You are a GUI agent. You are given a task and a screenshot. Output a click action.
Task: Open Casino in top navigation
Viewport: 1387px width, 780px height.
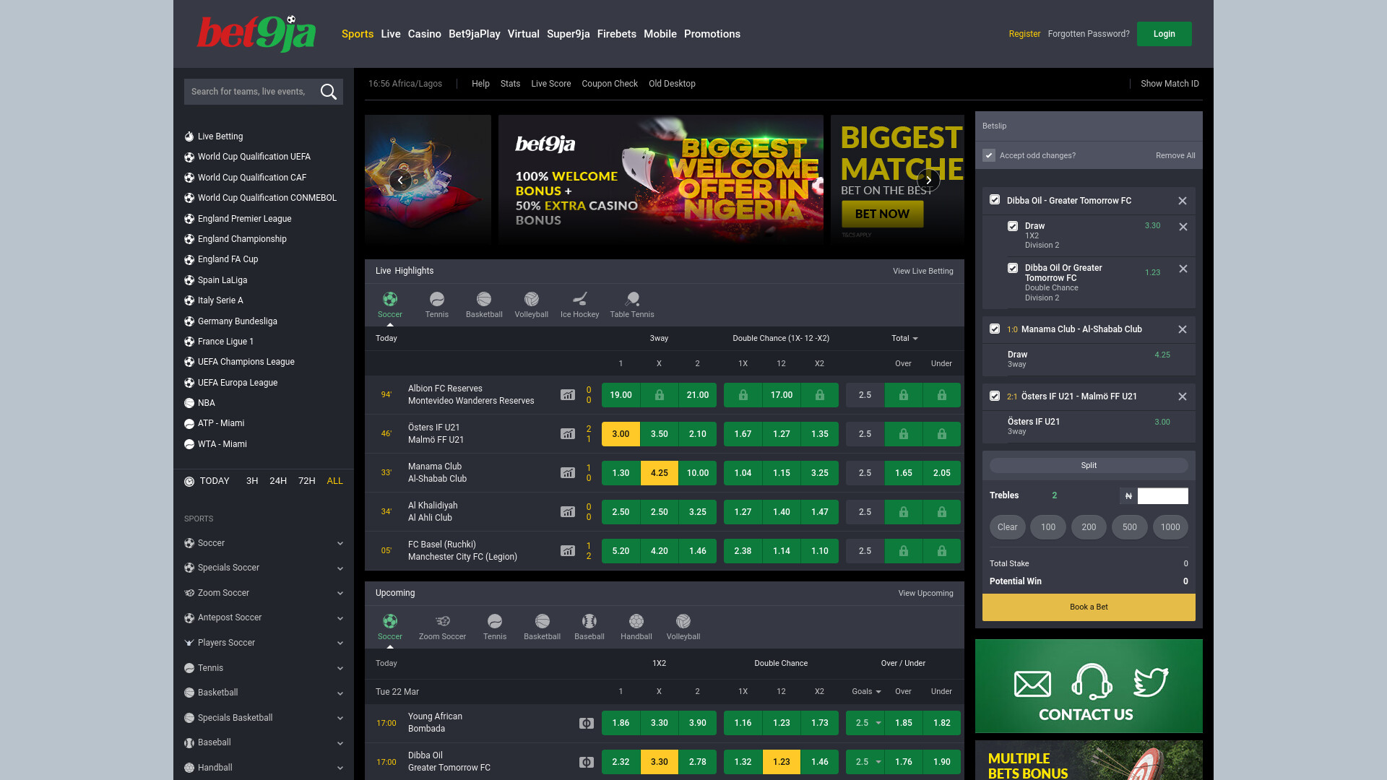pos(424,34)
